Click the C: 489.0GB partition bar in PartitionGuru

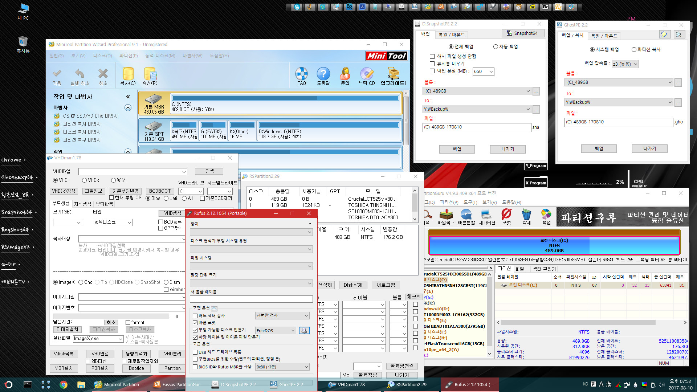[x=554, y=245]
